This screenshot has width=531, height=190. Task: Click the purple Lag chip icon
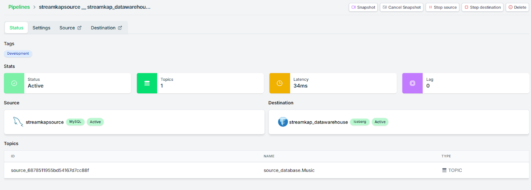pos(412,83)
